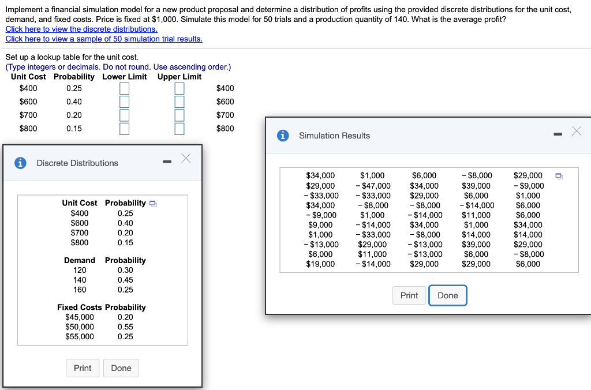Viewport: 591px width, 390px height.
Task: Select the Upper Limit box for $800 row
Action: point(179,128)
